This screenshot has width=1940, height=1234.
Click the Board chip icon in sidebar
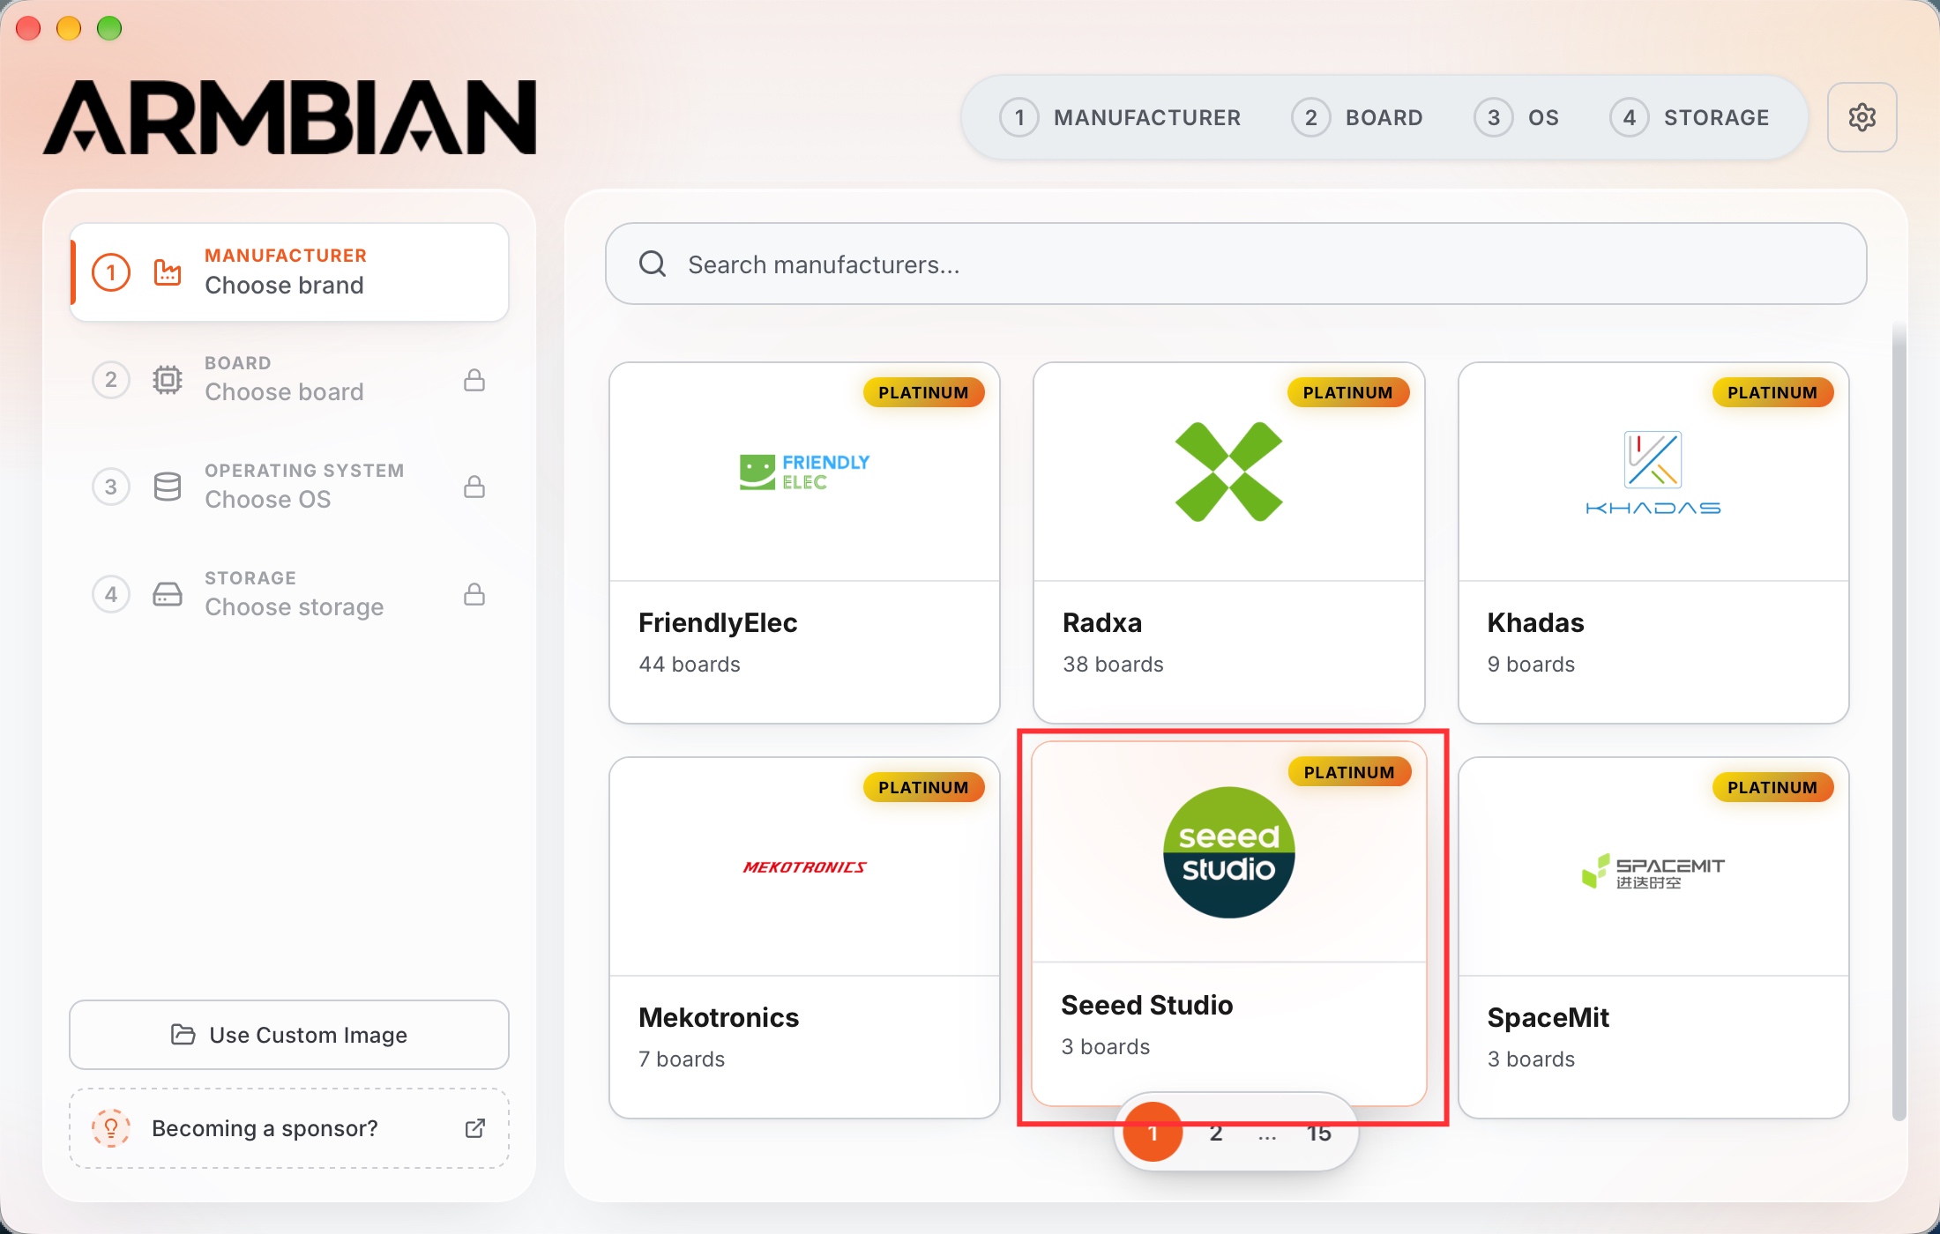168,380
